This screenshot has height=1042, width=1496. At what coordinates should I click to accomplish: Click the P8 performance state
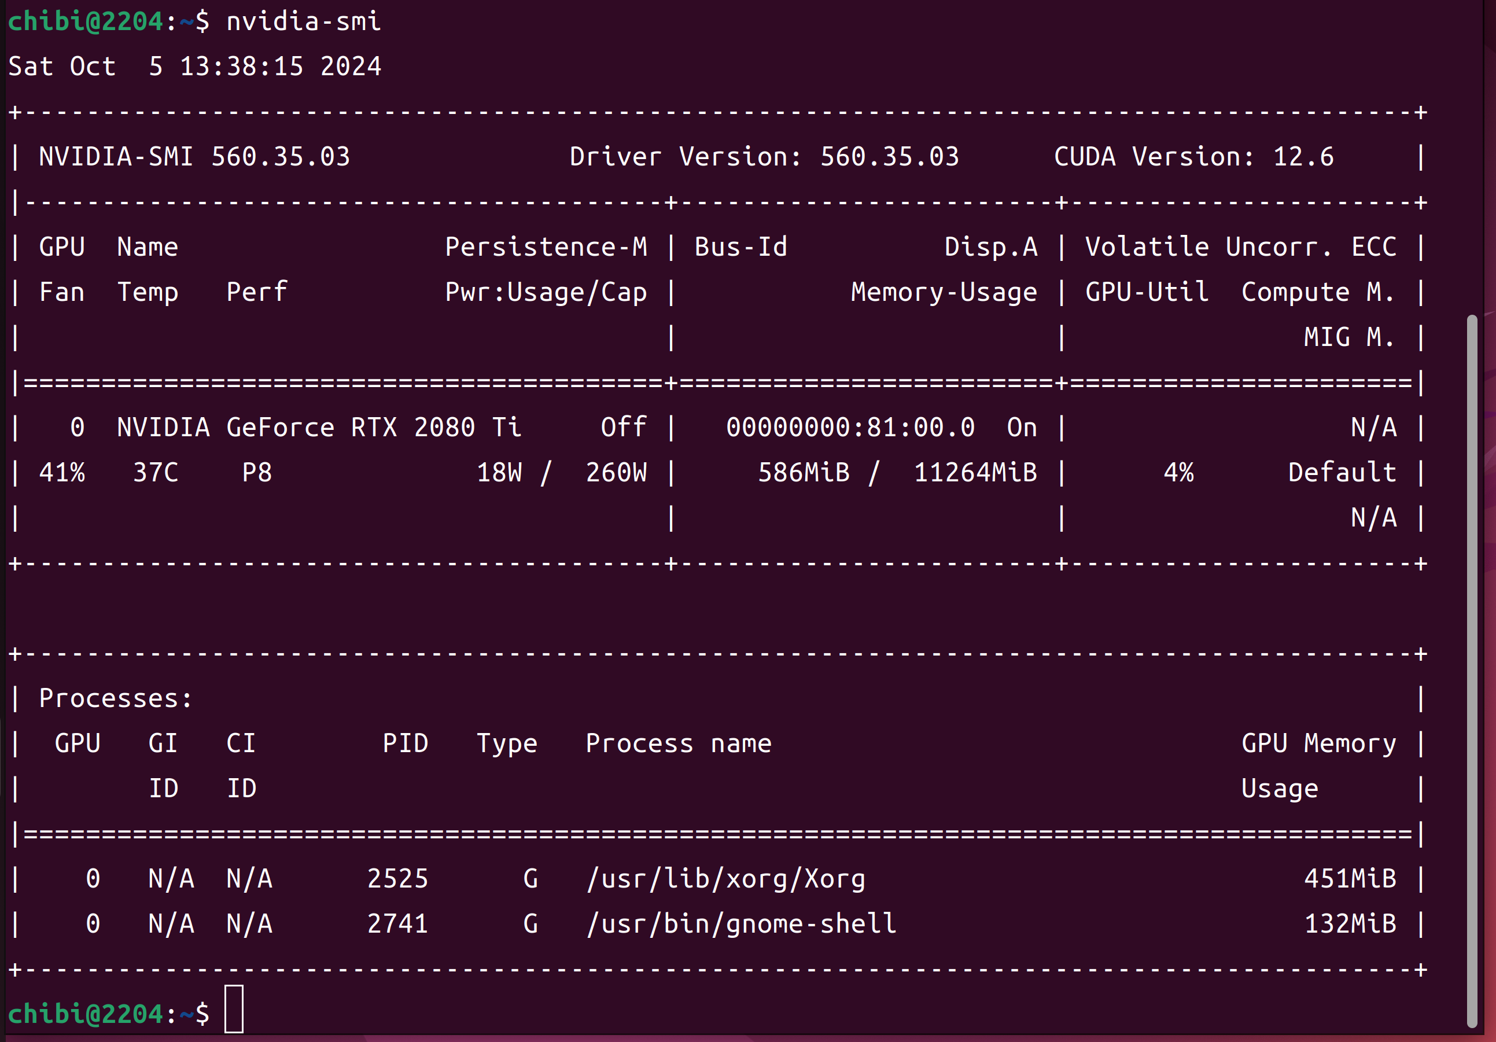257,473
